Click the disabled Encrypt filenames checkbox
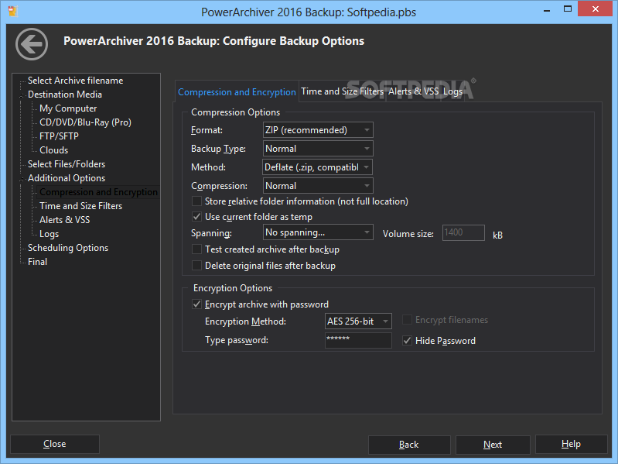Image resolution: width=618 pixels, height=464 pixels. point(407,320)
